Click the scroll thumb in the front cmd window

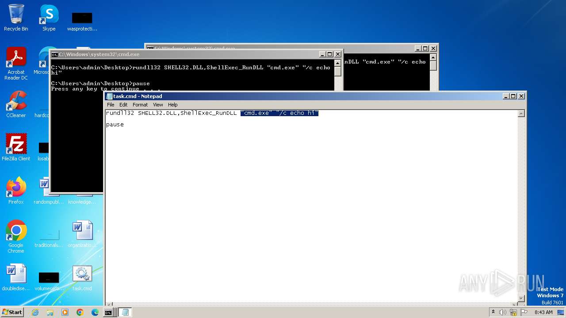(x=338, y=72)
